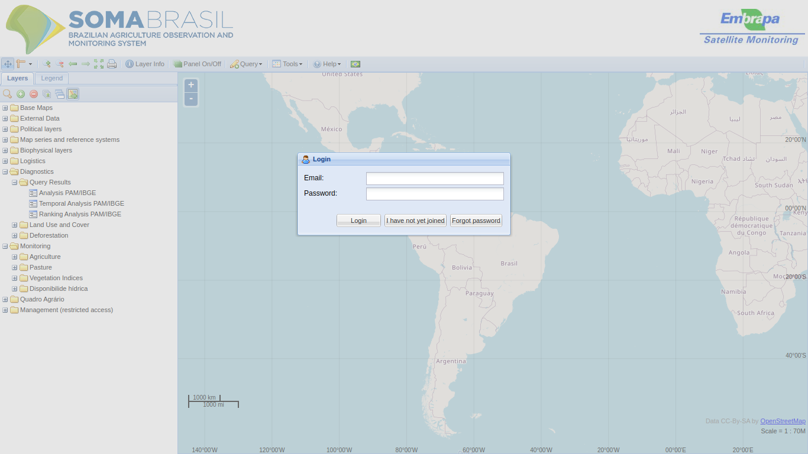The height and width of the screenshot is (454, 808).
Task: Toggle the Panel On/Off button
Action: click(197, 64)
